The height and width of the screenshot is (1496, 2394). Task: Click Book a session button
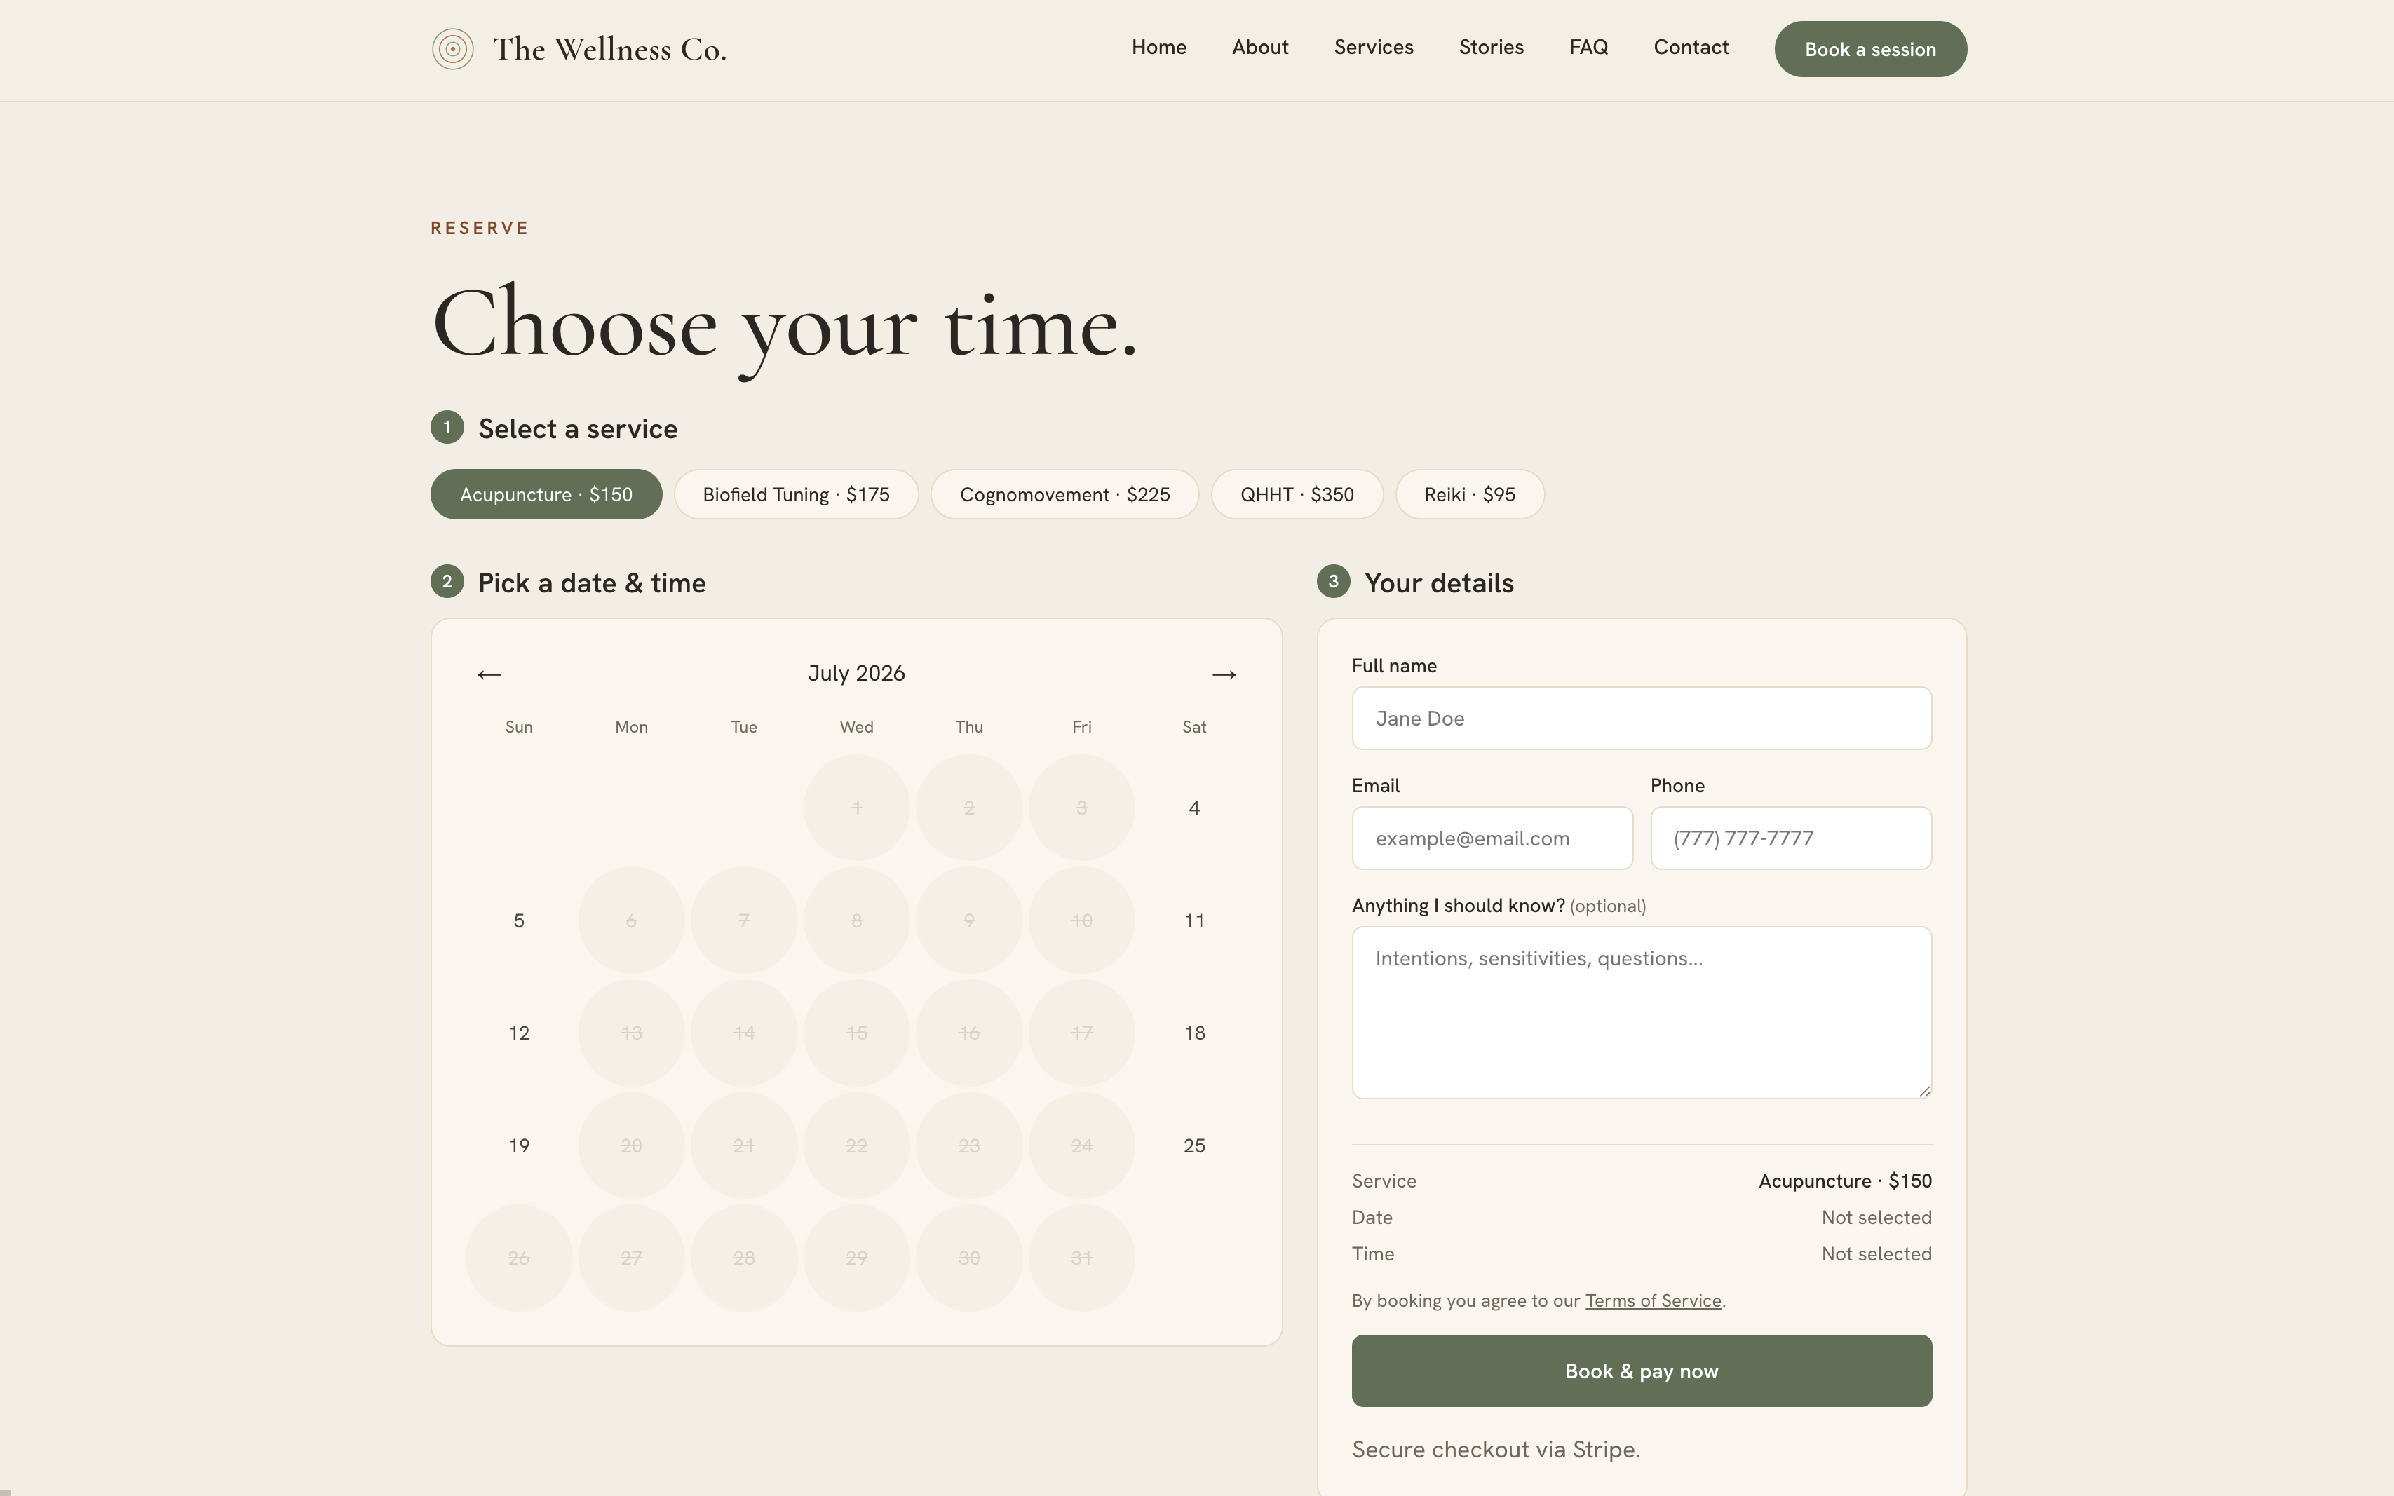[x=1870, y=50]
